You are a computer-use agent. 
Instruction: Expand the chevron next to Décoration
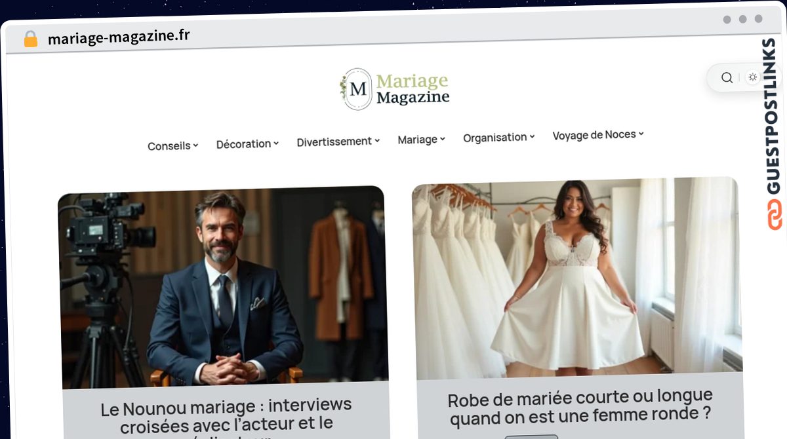point(276,143)
